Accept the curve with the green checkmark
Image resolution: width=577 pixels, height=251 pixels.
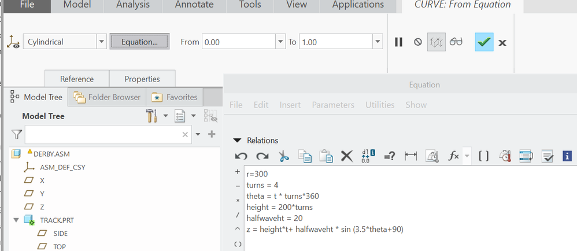coord(484,42)
